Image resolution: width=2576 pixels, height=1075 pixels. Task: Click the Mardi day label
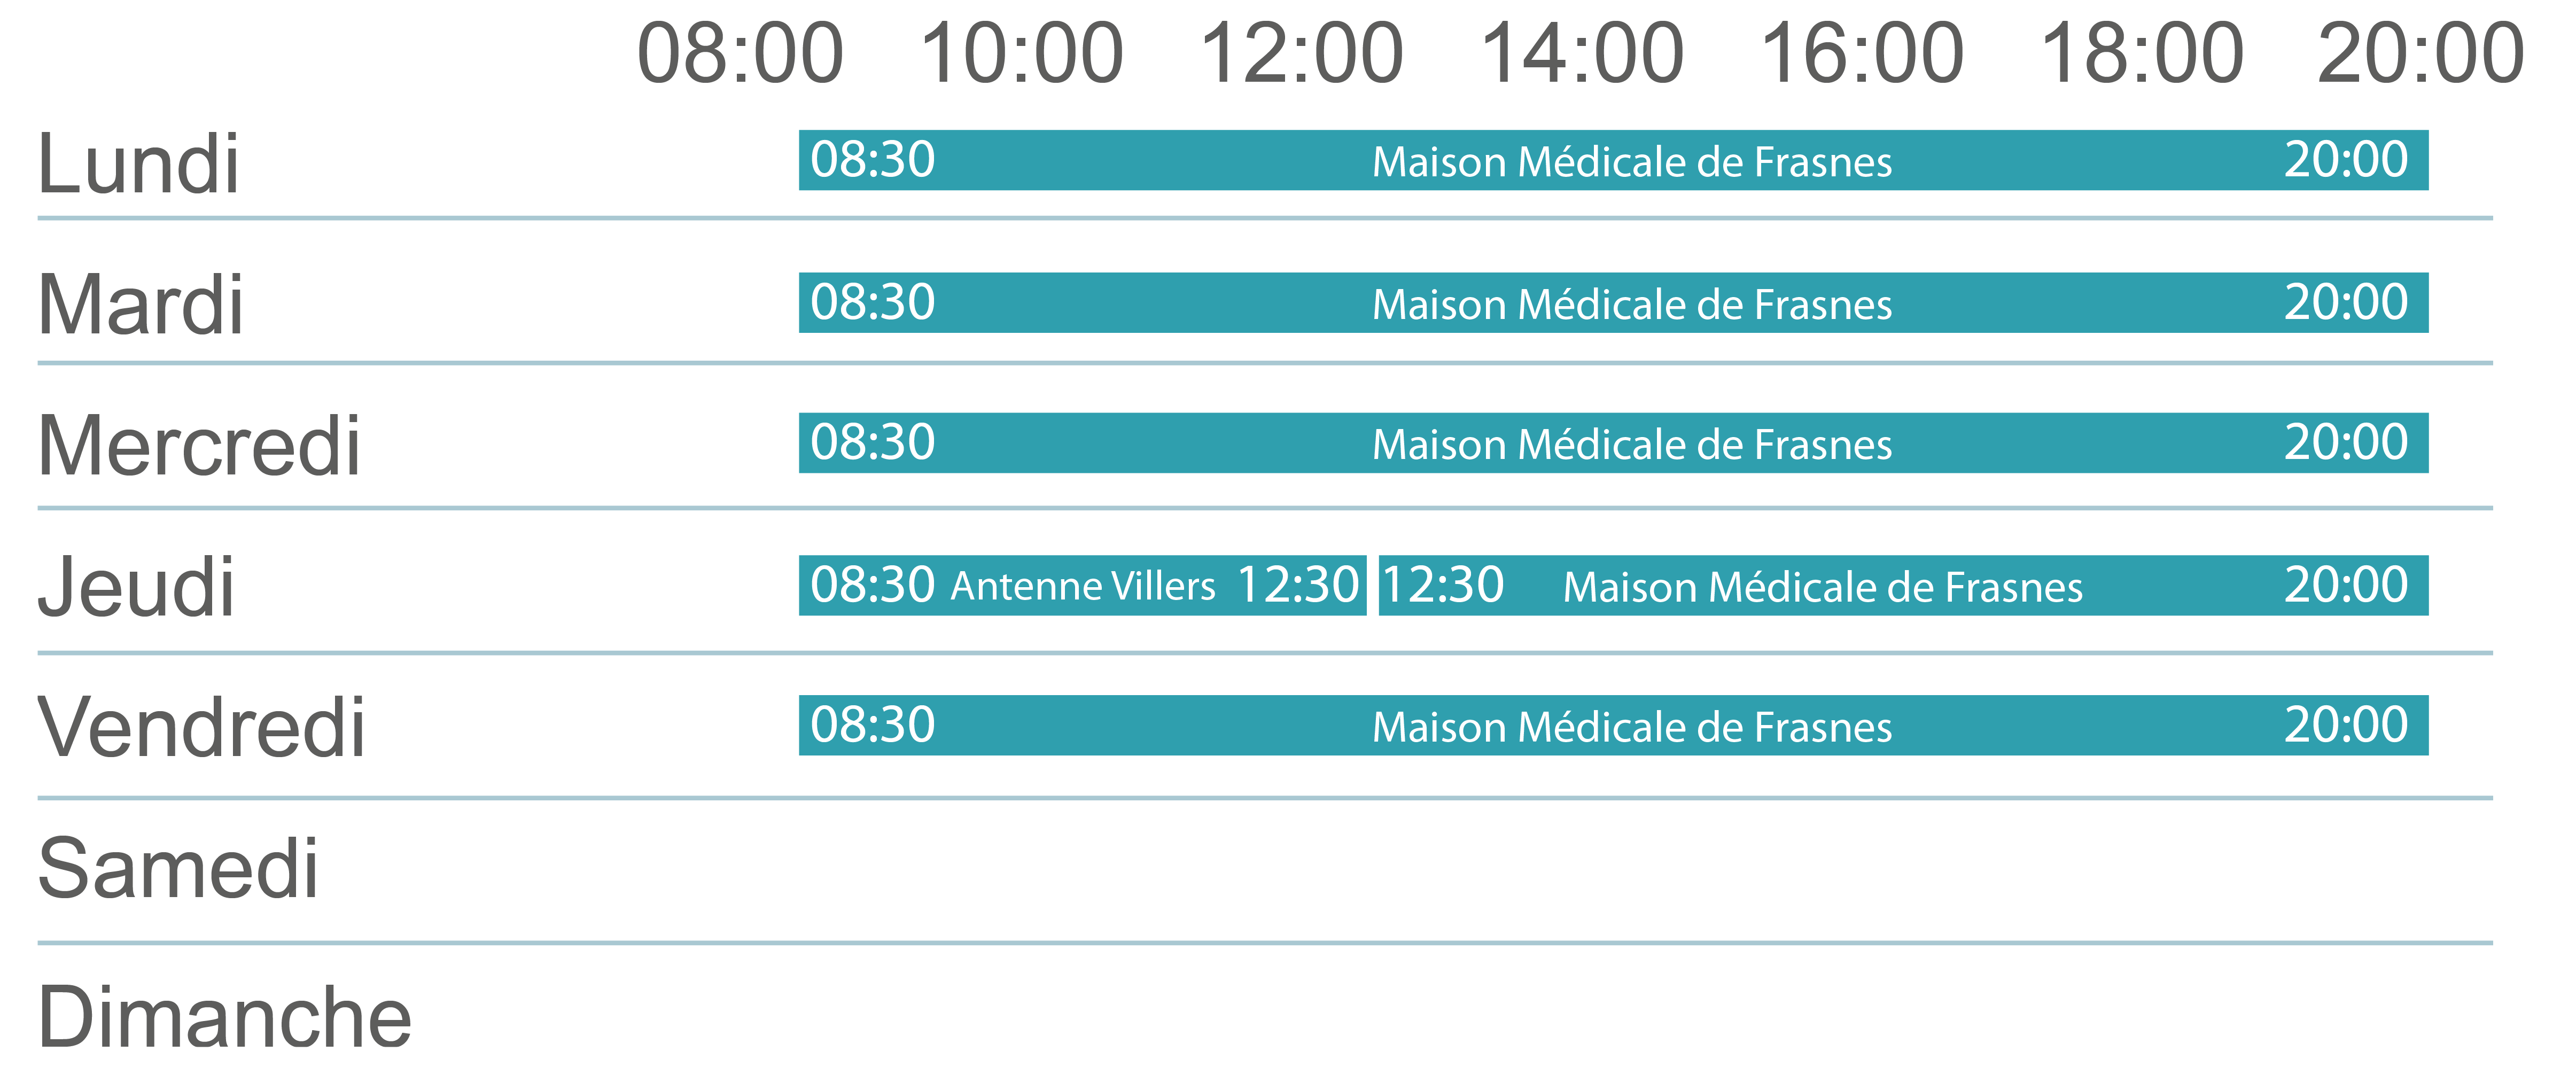tap(140, 305)
